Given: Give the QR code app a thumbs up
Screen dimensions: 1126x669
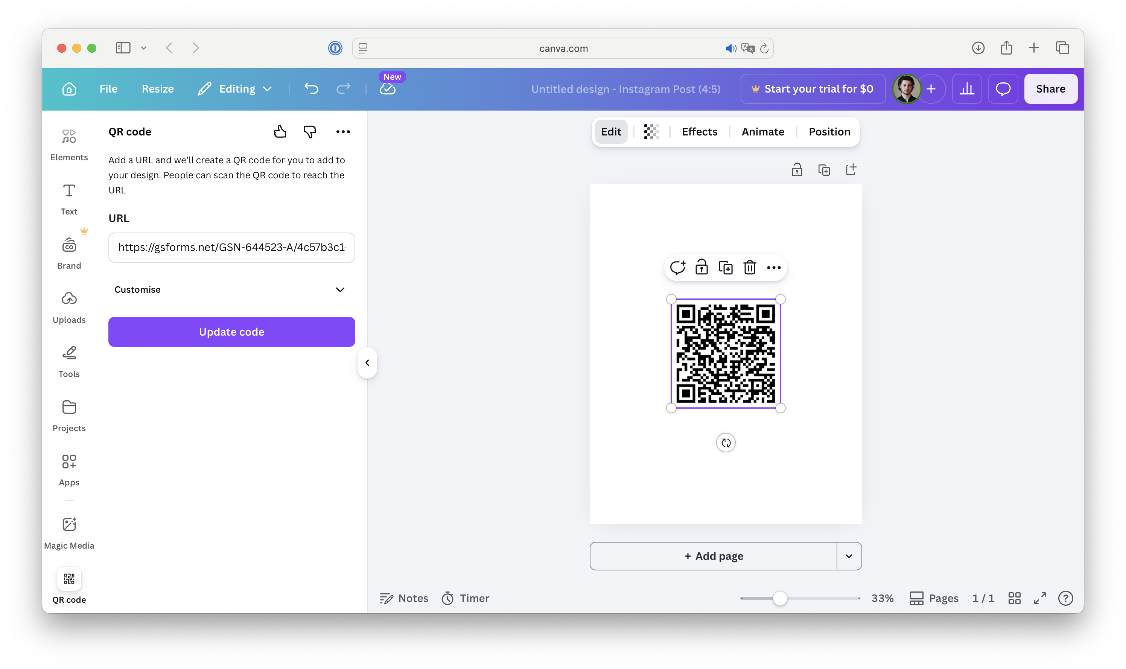Looking at the screenshot, I should point(280,131).
